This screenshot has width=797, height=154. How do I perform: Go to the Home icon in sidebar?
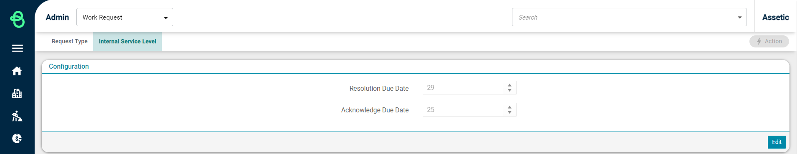point(17,71)
